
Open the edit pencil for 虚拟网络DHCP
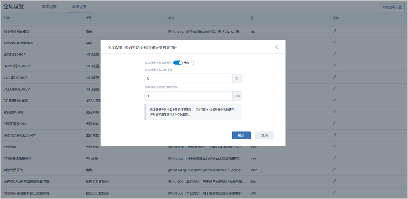pyautogui.click(x=334, y=54)
